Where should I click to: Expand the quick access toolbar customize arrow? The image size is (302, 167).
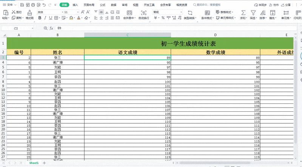(55, 5)
